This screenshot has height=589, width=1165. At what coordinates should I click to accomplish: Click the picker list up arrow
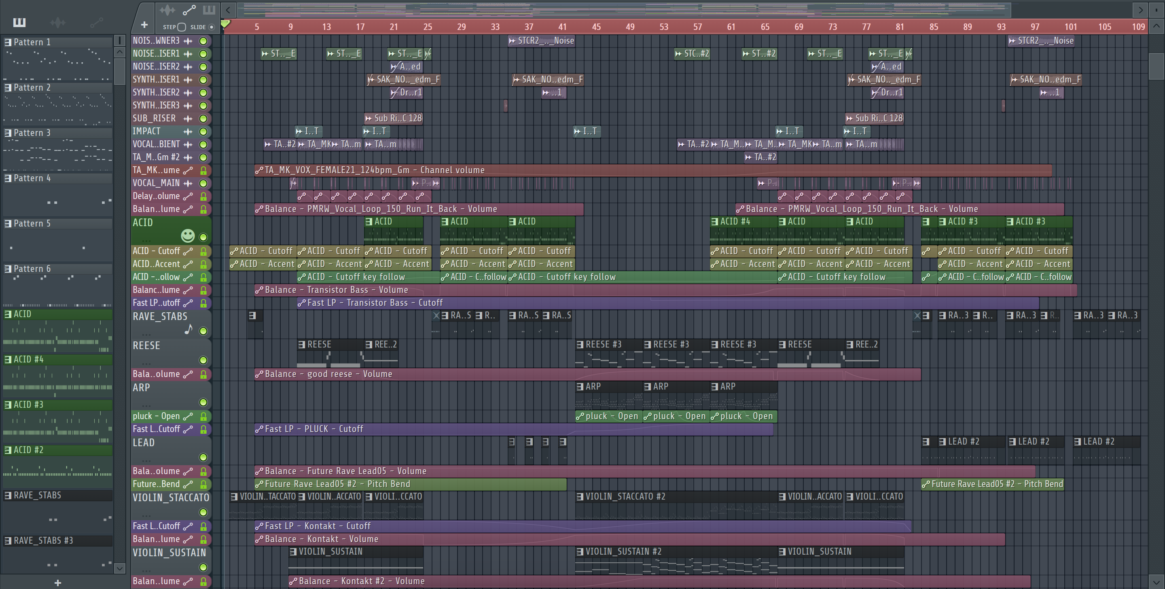[119, 52]
